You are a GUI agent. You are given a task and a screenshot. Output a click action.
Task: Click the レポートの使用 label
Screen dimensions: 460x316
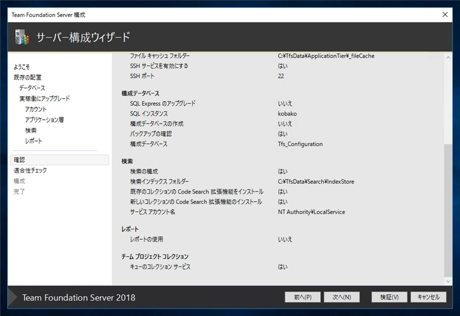[x=146, y=239]
